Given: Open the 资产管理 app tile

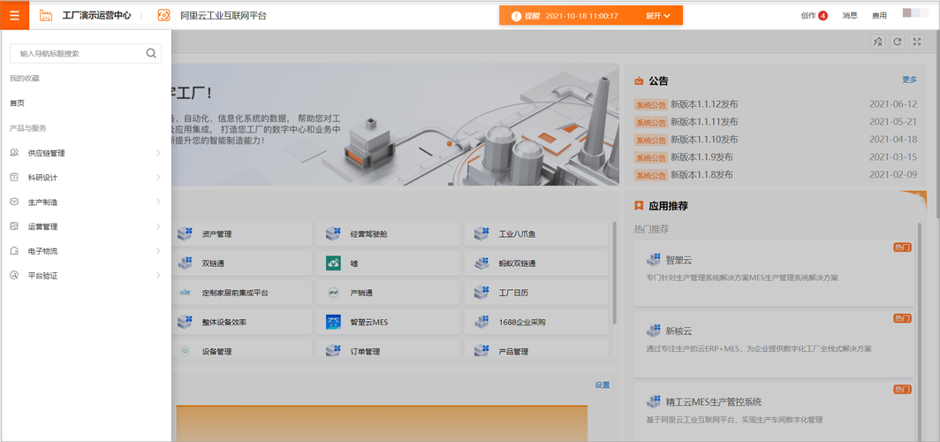Looking at the screenshot, I should 241,234.
